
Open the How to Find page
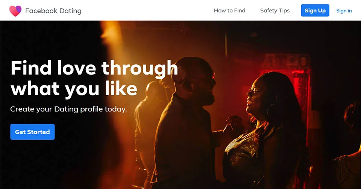pos(229,11)
